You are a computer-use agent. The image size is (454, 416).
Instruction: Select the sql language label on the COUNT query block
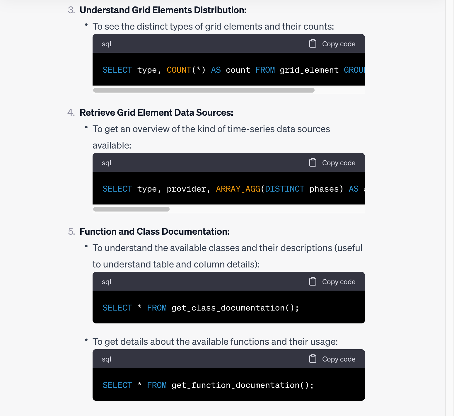[x=106, y=44]
